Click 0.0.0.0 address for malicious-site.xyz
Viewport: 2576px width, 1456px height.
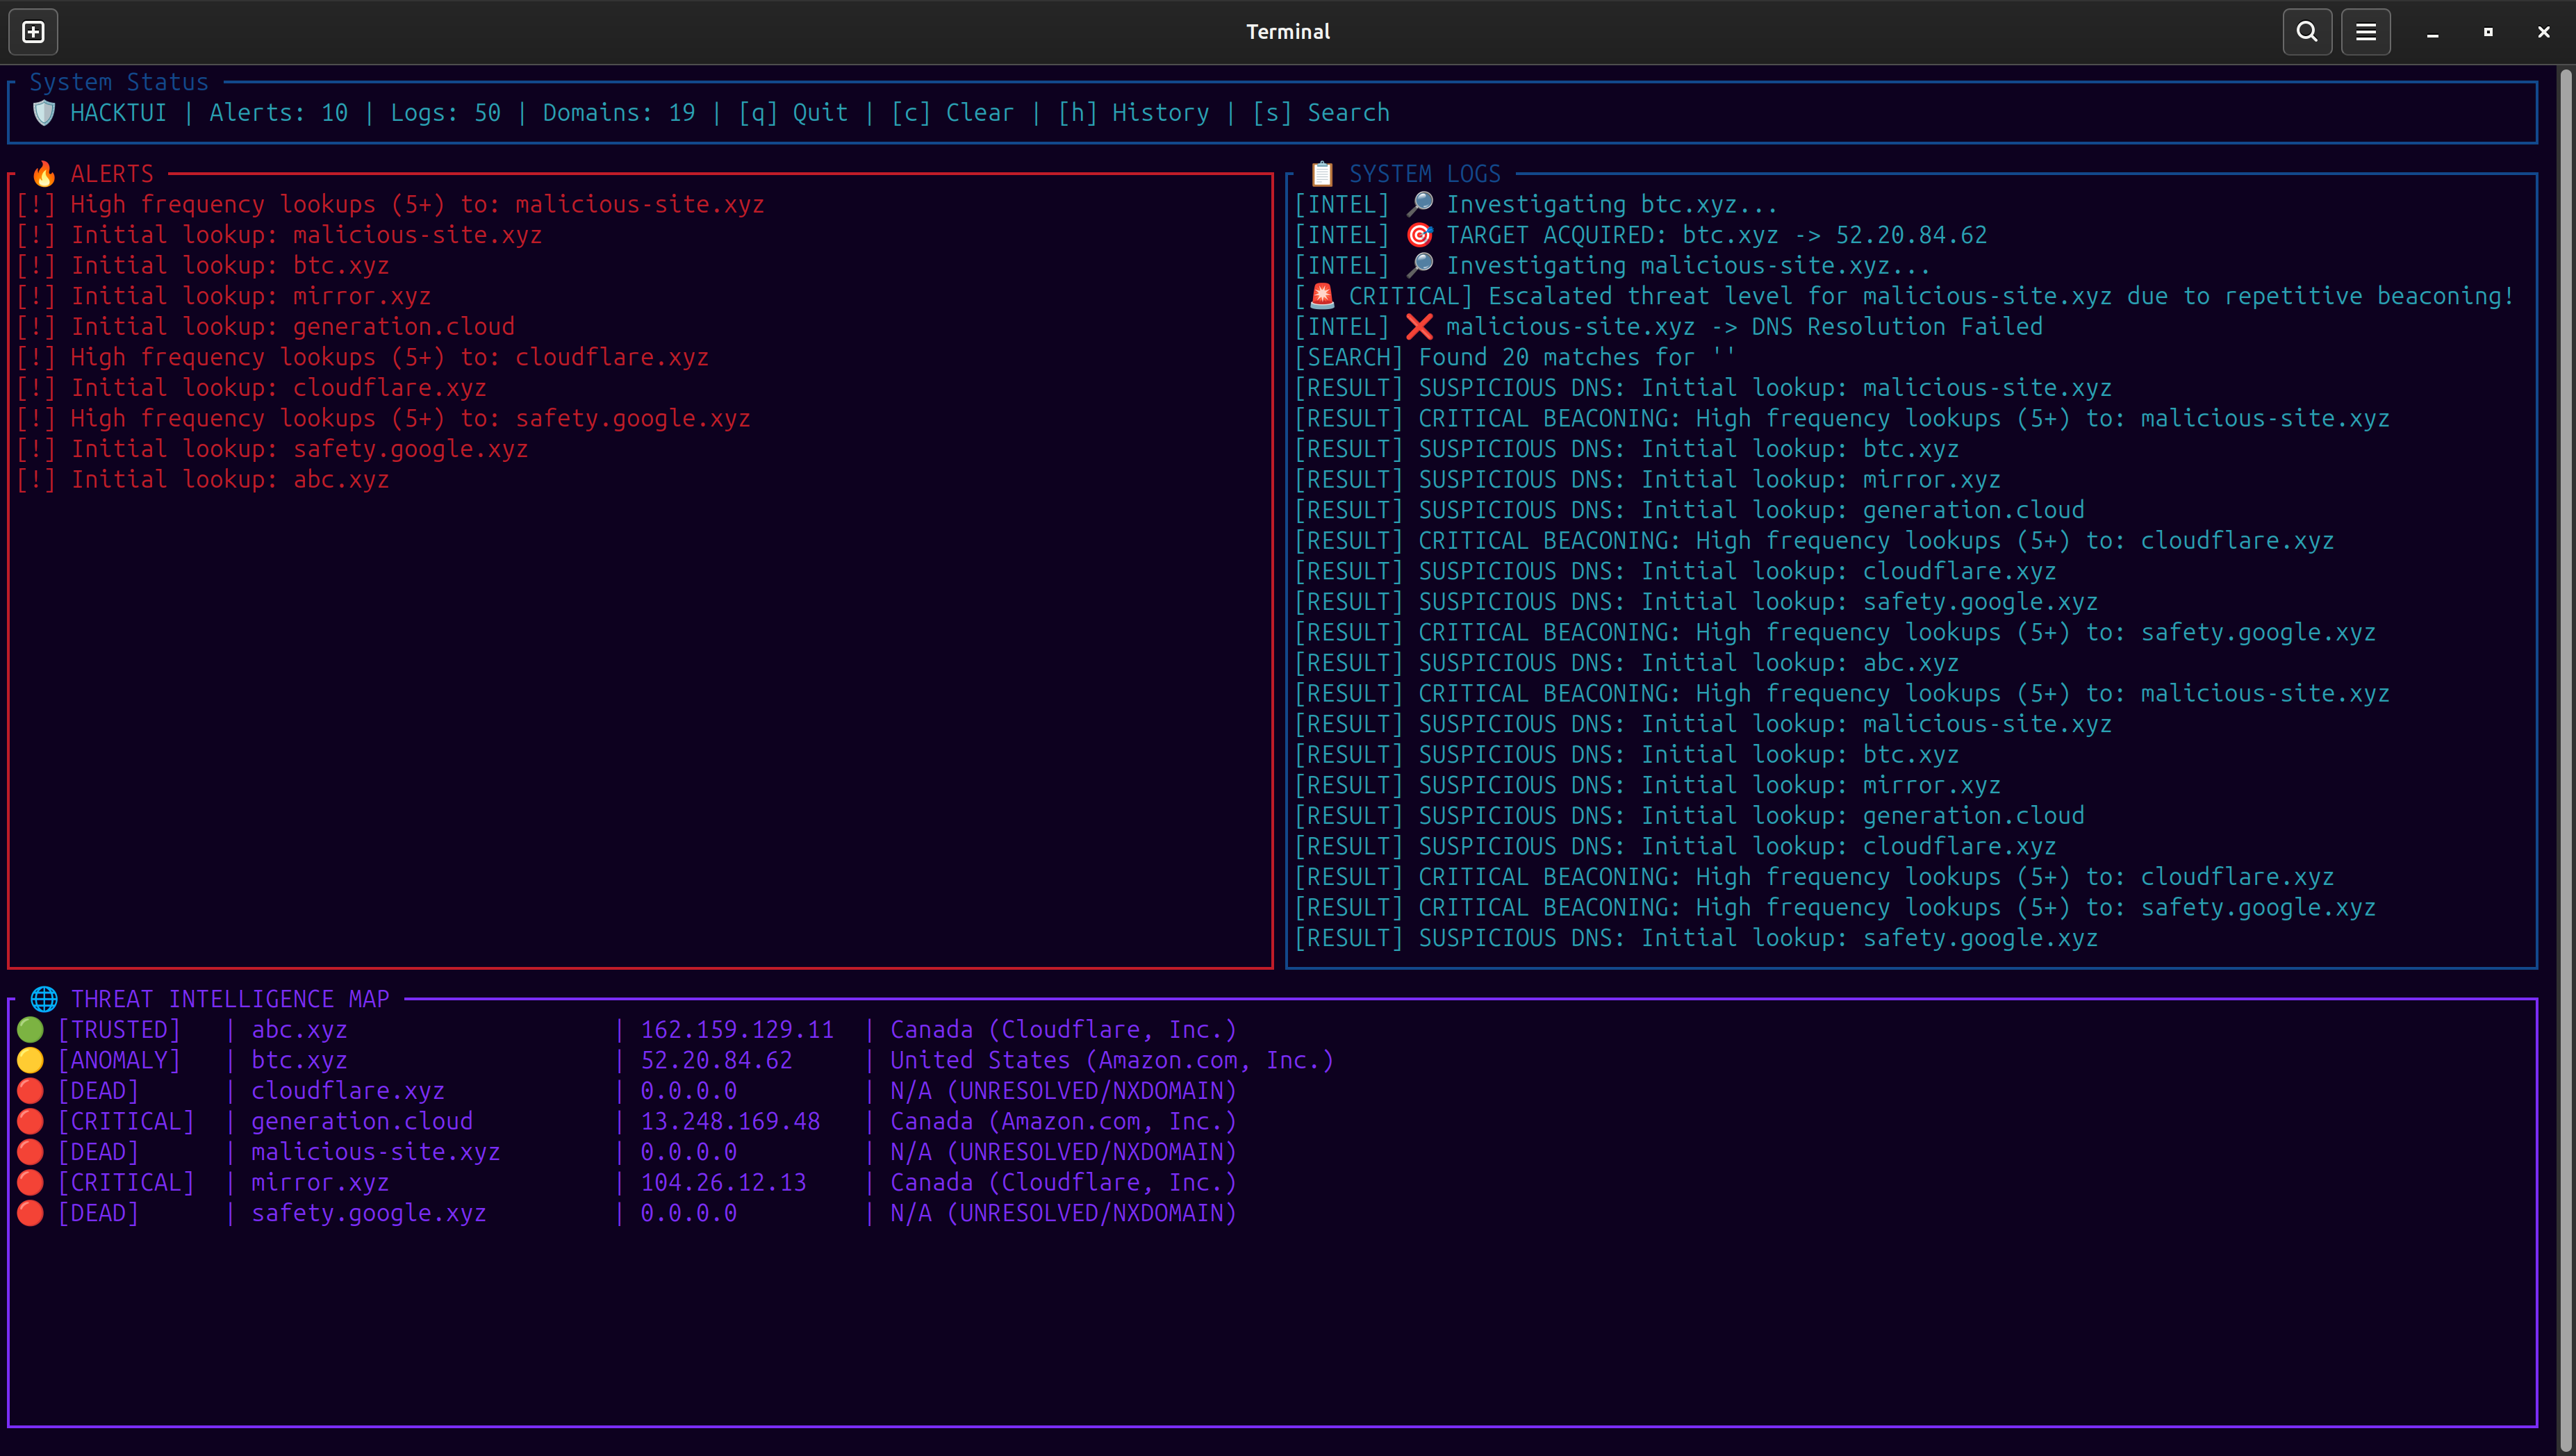(689, 1152)
